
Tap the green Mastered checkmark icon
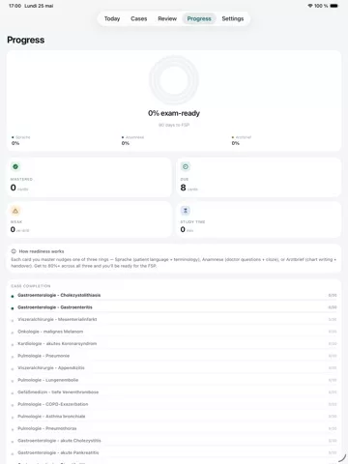point(15,166)
